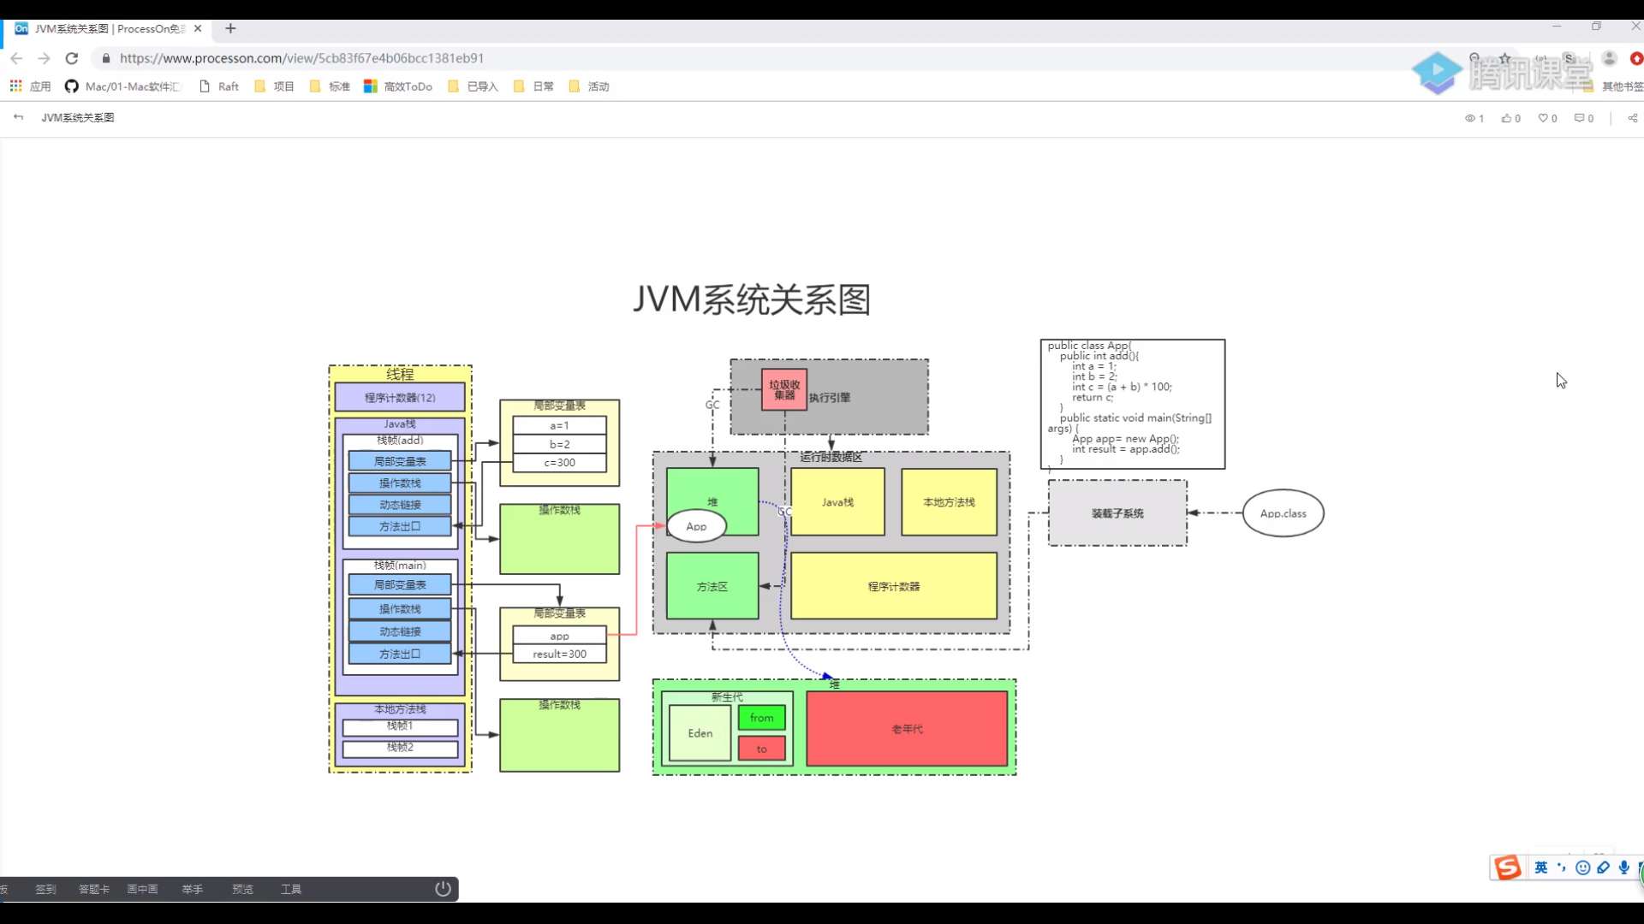Click the 装载子系统 box

tap(1117, 513)
